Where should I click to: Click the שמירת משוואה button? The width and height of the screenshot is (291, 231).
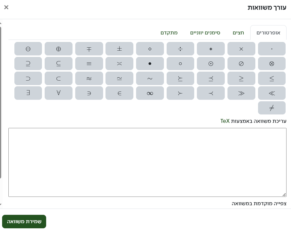[24, 222]
